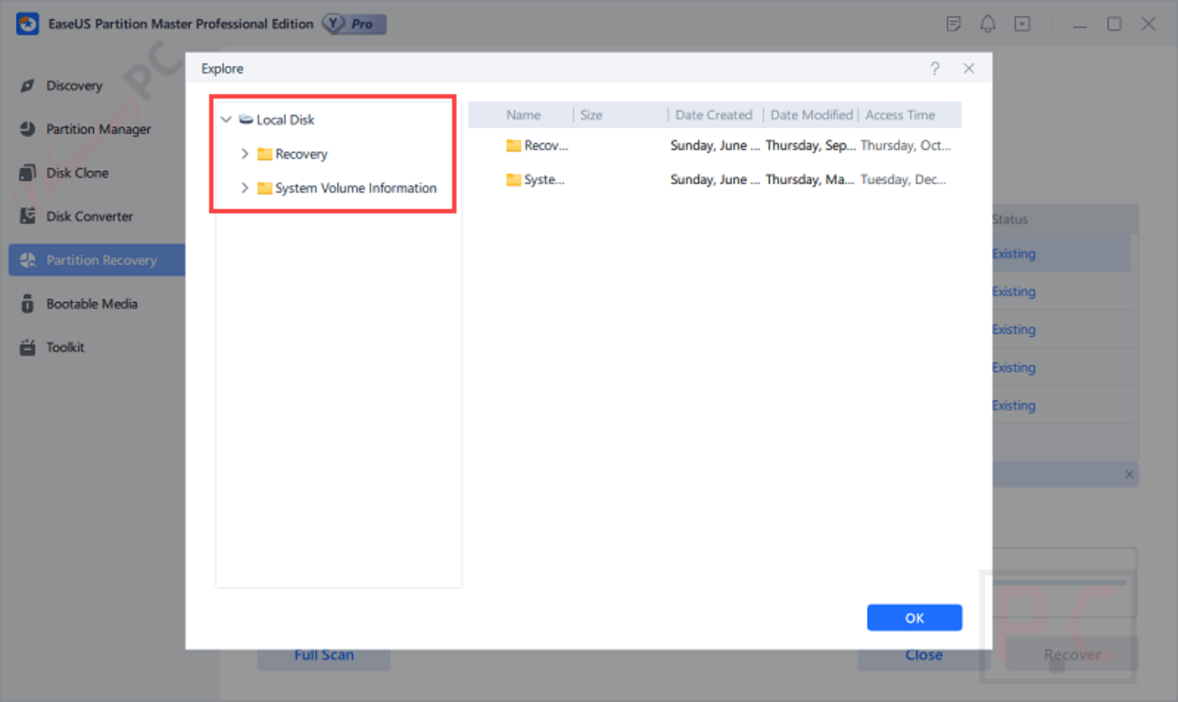Confirm with the OK button

point(914,617)
